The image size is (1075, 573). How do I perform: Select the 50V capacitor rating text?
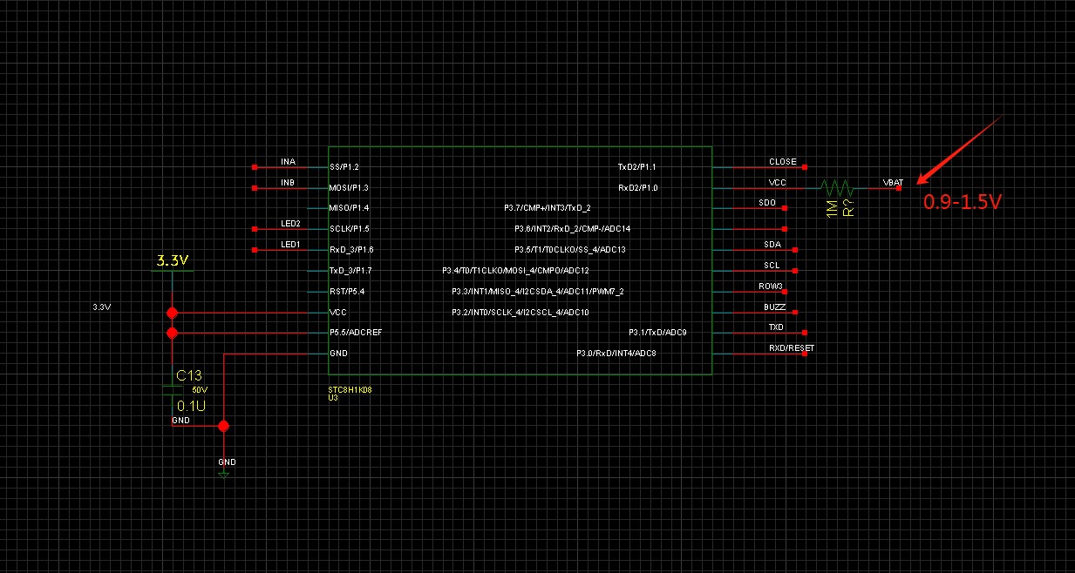point(200,390)
